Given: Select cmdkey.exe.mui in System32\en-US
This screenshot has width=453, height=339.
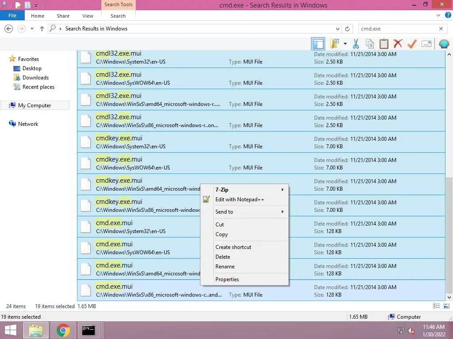Looking at the screenshot, I should point(261,142).
